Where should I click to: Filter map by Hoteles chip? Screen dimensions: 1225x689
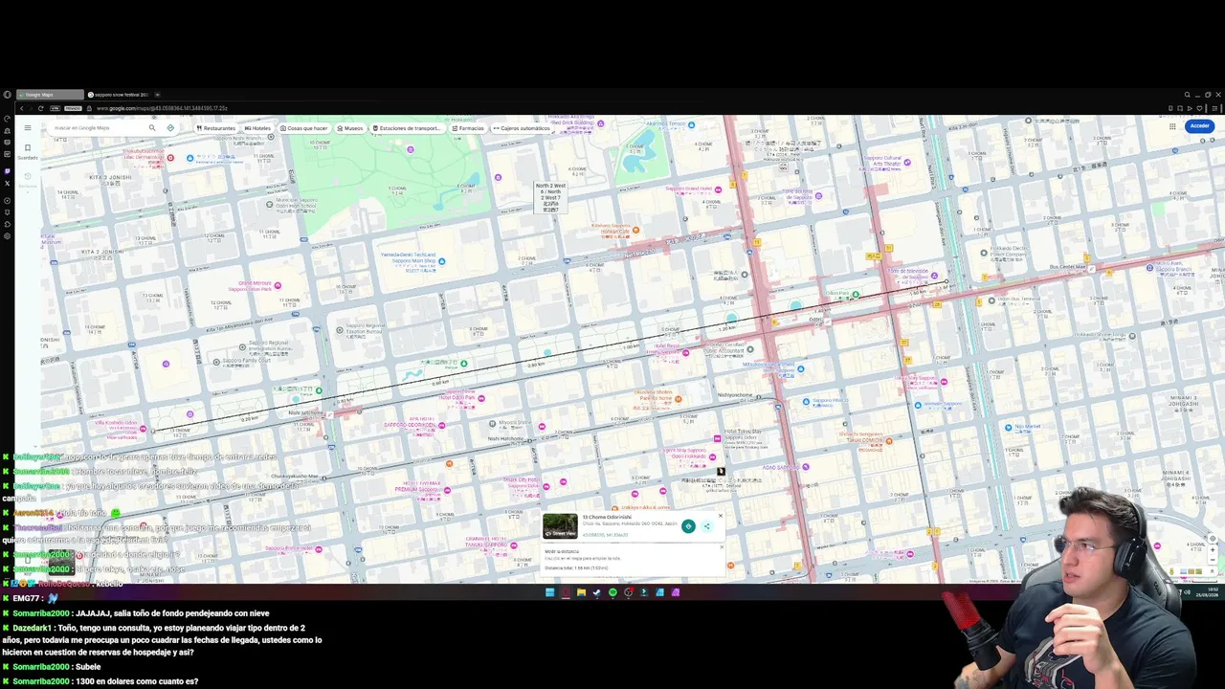click(x=257, y=128)
